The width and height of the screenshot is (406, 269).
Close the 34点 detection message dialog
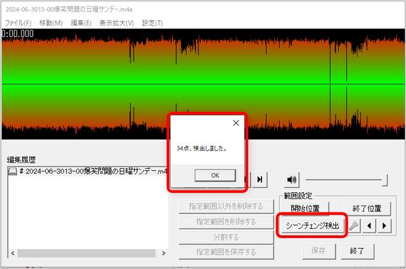(236, 123)
